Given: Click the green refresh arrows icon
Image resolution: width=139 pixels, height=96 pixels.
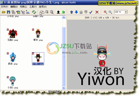Looking at the screenshot, I should point(34,12).
